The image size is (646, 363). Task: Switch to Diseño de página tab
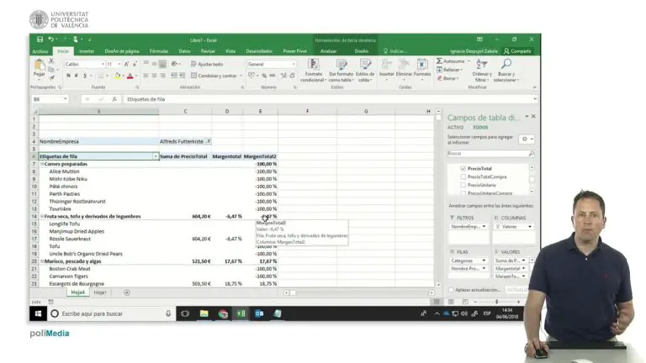click(x=122, y=51)
